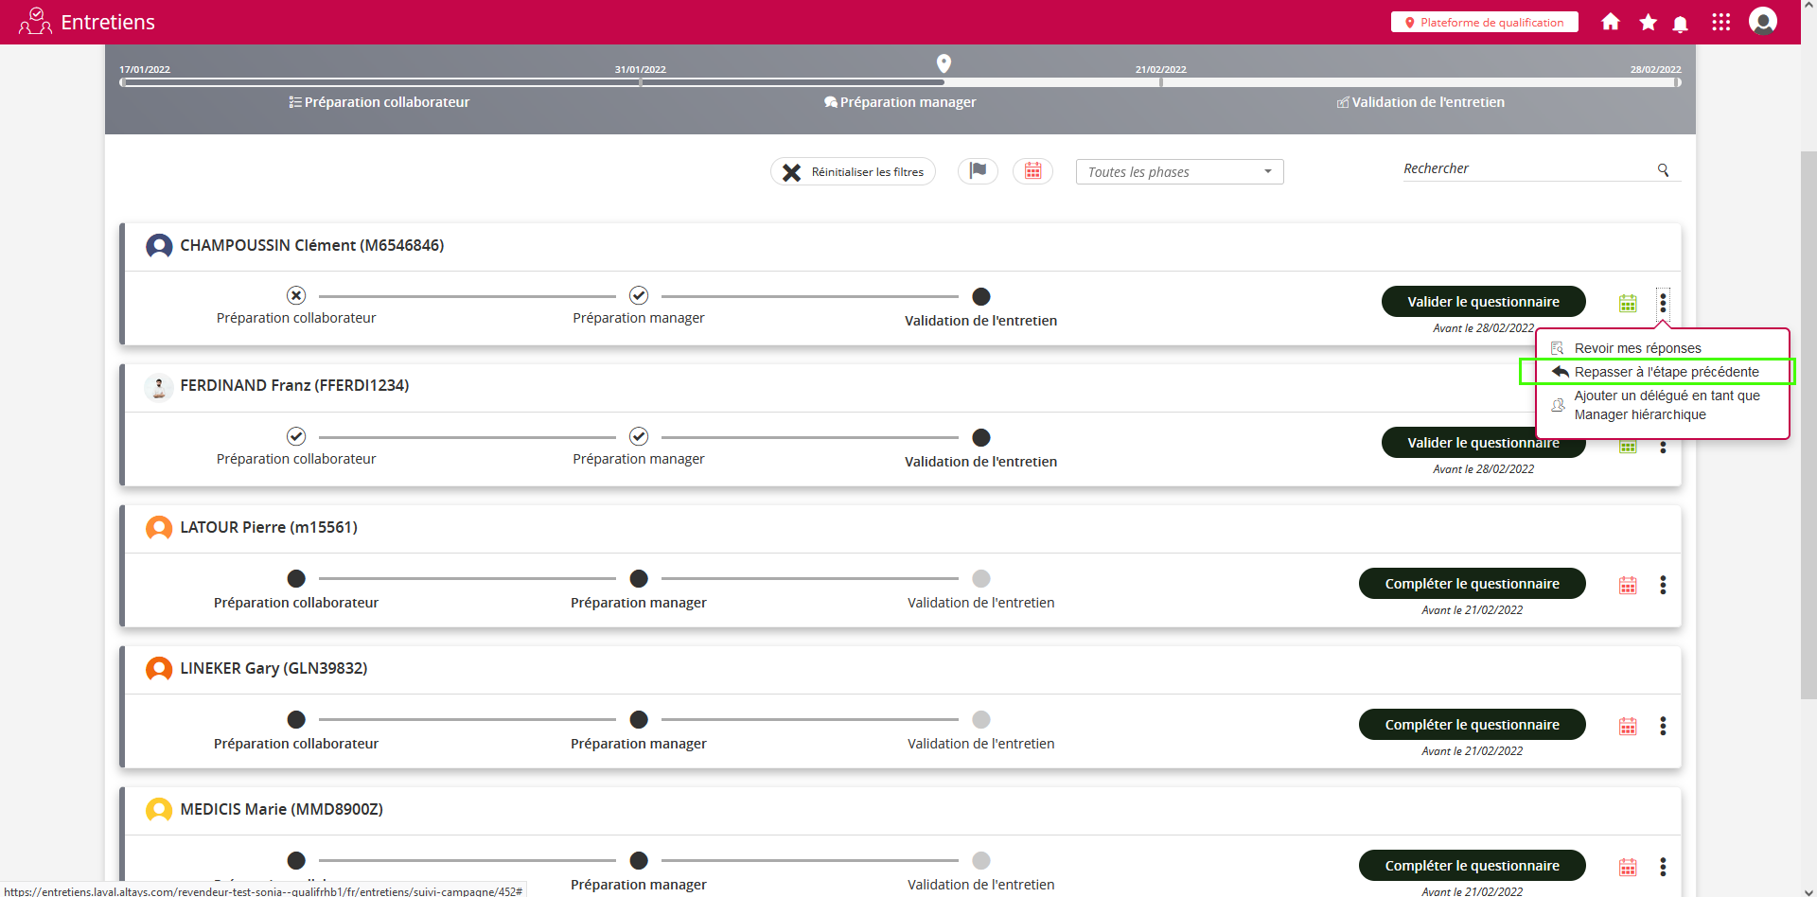Toggle the flag filter button

(978, 171)
